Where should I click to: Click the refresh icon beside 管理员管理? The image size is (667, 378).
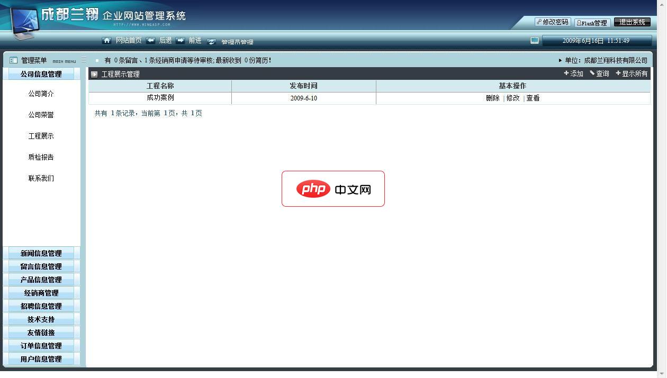(211, 41)
